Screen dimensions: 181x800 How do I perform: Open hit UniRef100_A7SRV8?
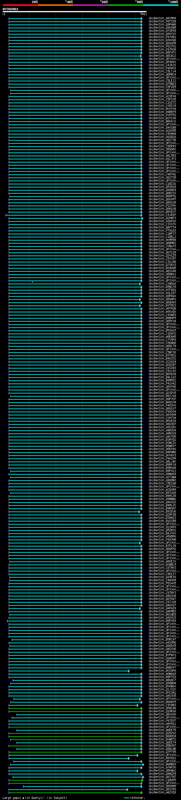click(x=162, y=31)
